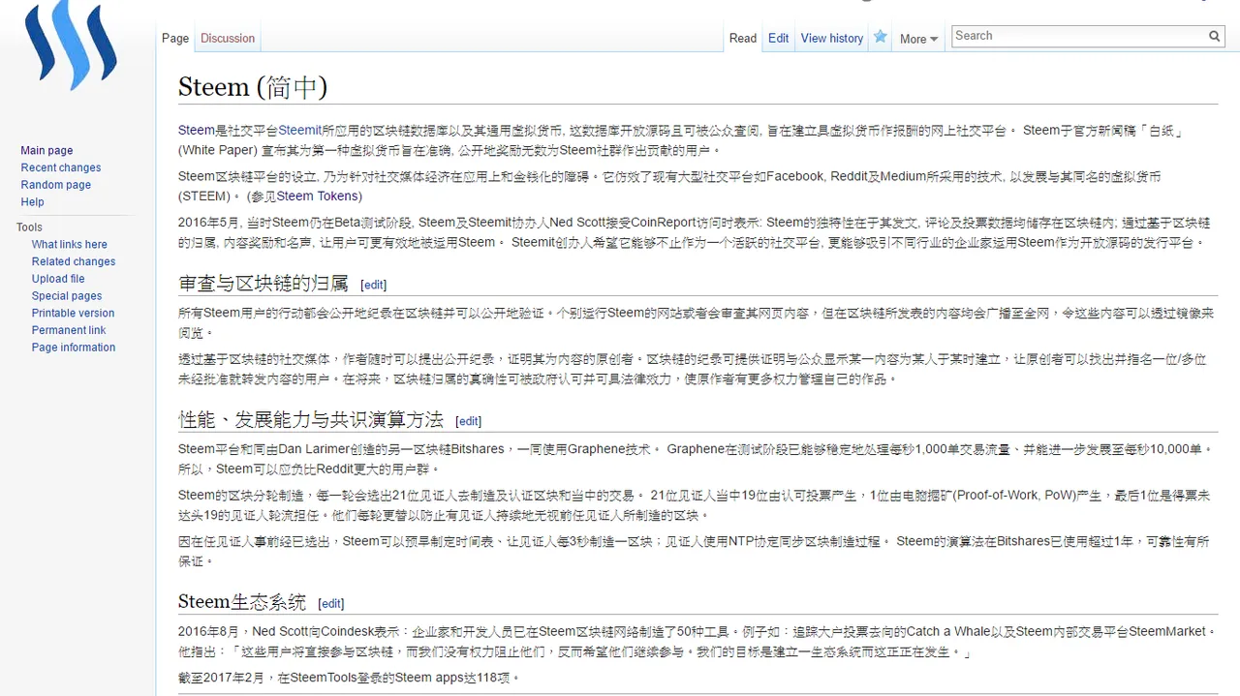Open the View history tab
Image resolution: width=1240 pixels, height=696 pixels.
click(832, 39)
